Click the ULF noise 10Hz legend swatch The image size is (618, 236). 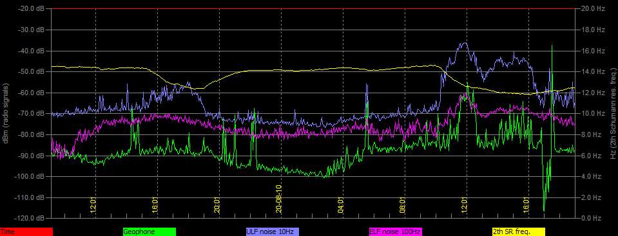pos(273,232)
